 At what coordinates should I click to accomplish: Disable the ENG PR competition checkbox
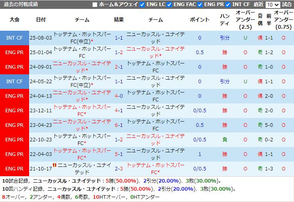tap(200, 5)
